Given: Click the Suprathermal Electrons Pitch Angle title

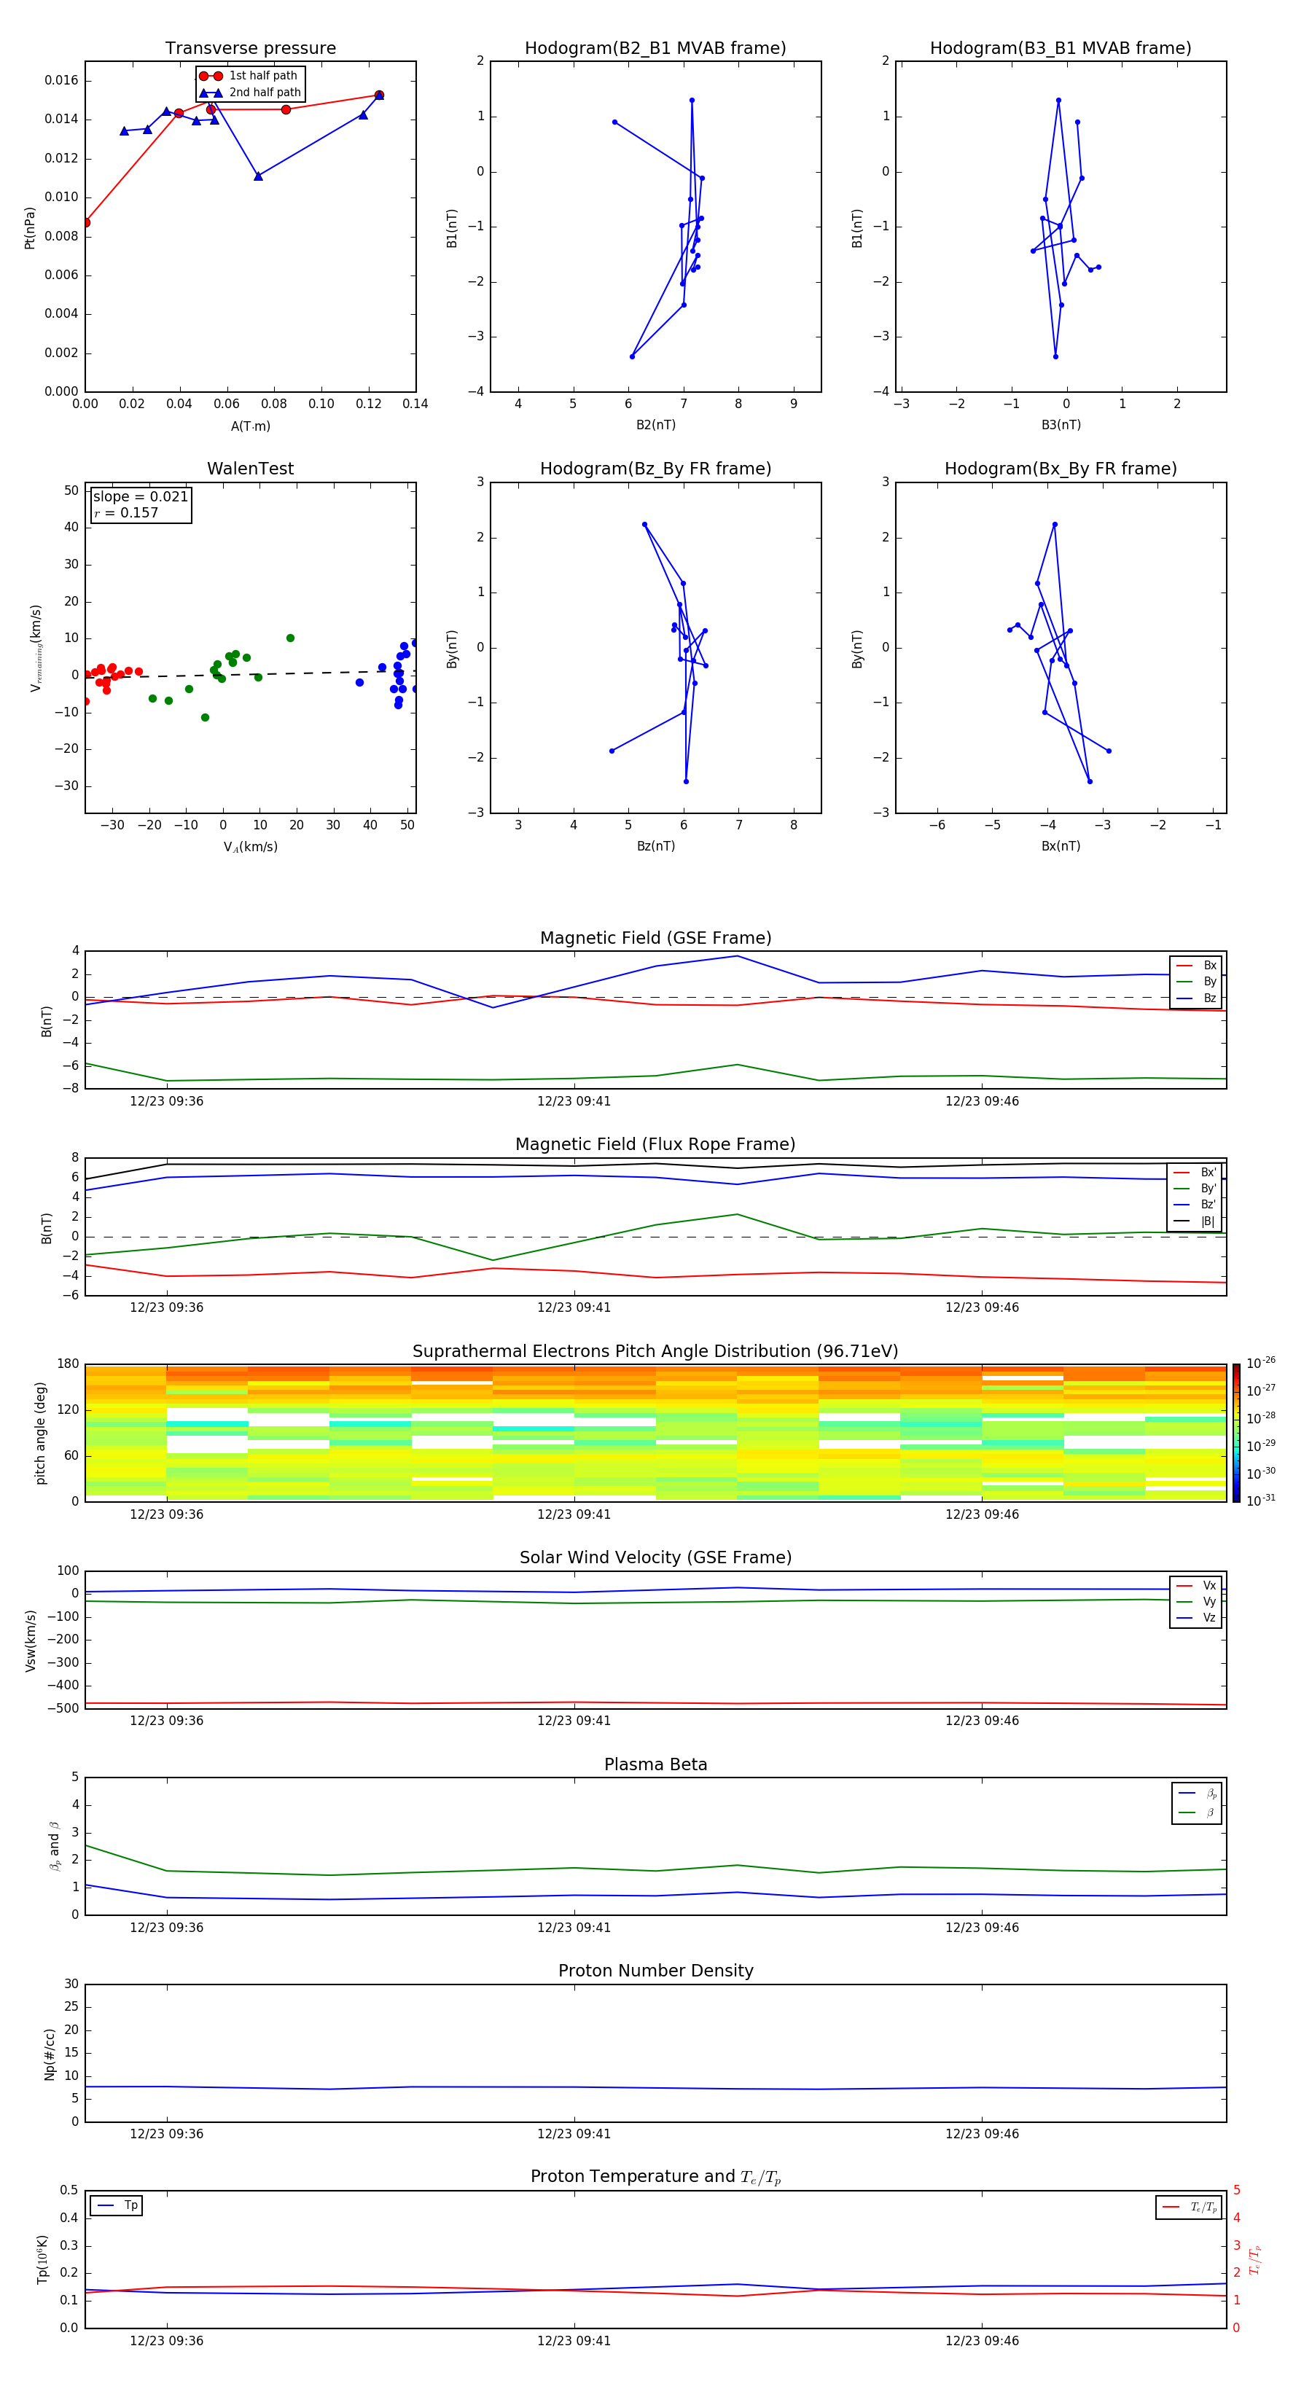Looking at the screenshot, I should 655,1352.
